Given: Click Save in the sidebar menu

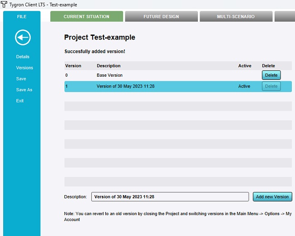Looking at the screenshot, I should coord(21,79).
